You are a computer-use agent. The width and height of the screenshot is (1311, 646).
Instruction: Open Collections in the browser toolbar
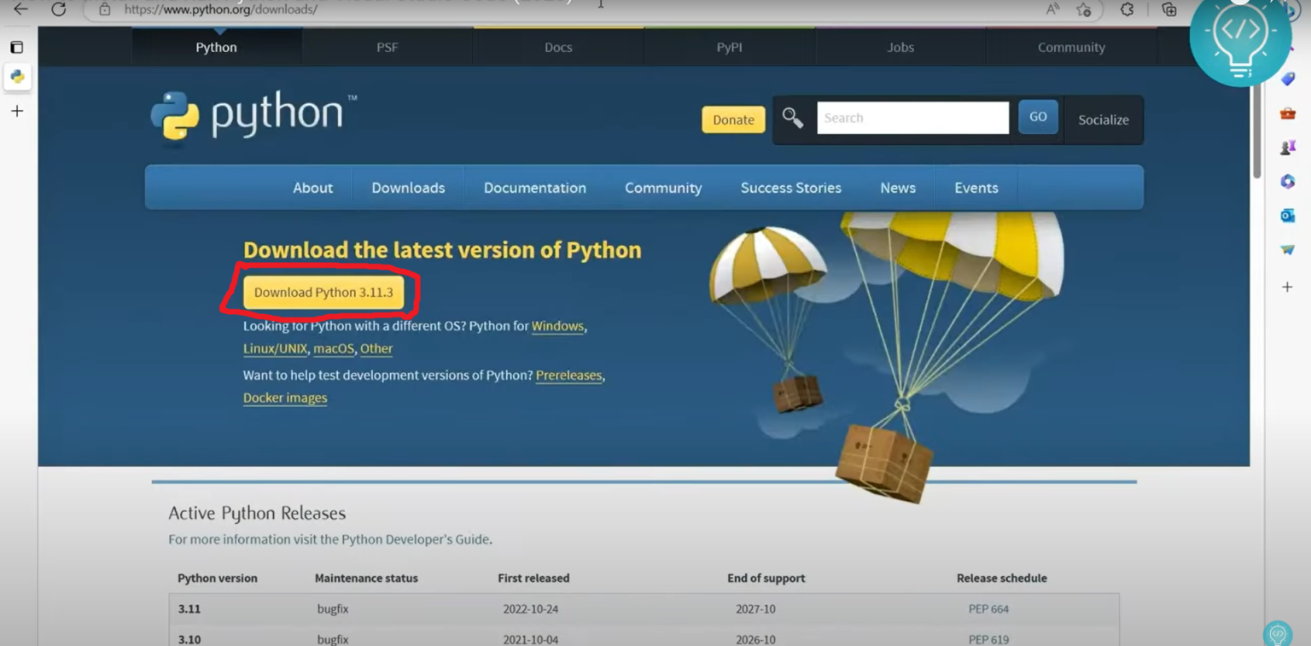[x=1169, y=9]
